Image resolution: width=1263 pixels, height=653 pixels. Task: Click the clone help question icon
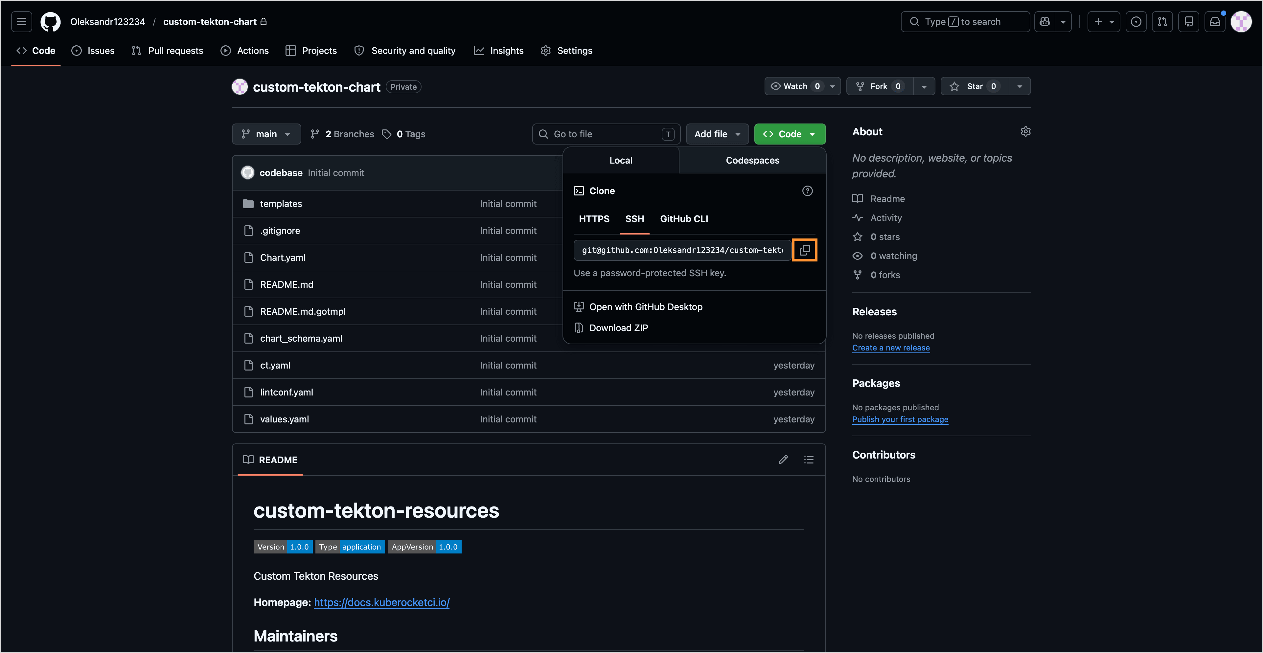(807, 191)
